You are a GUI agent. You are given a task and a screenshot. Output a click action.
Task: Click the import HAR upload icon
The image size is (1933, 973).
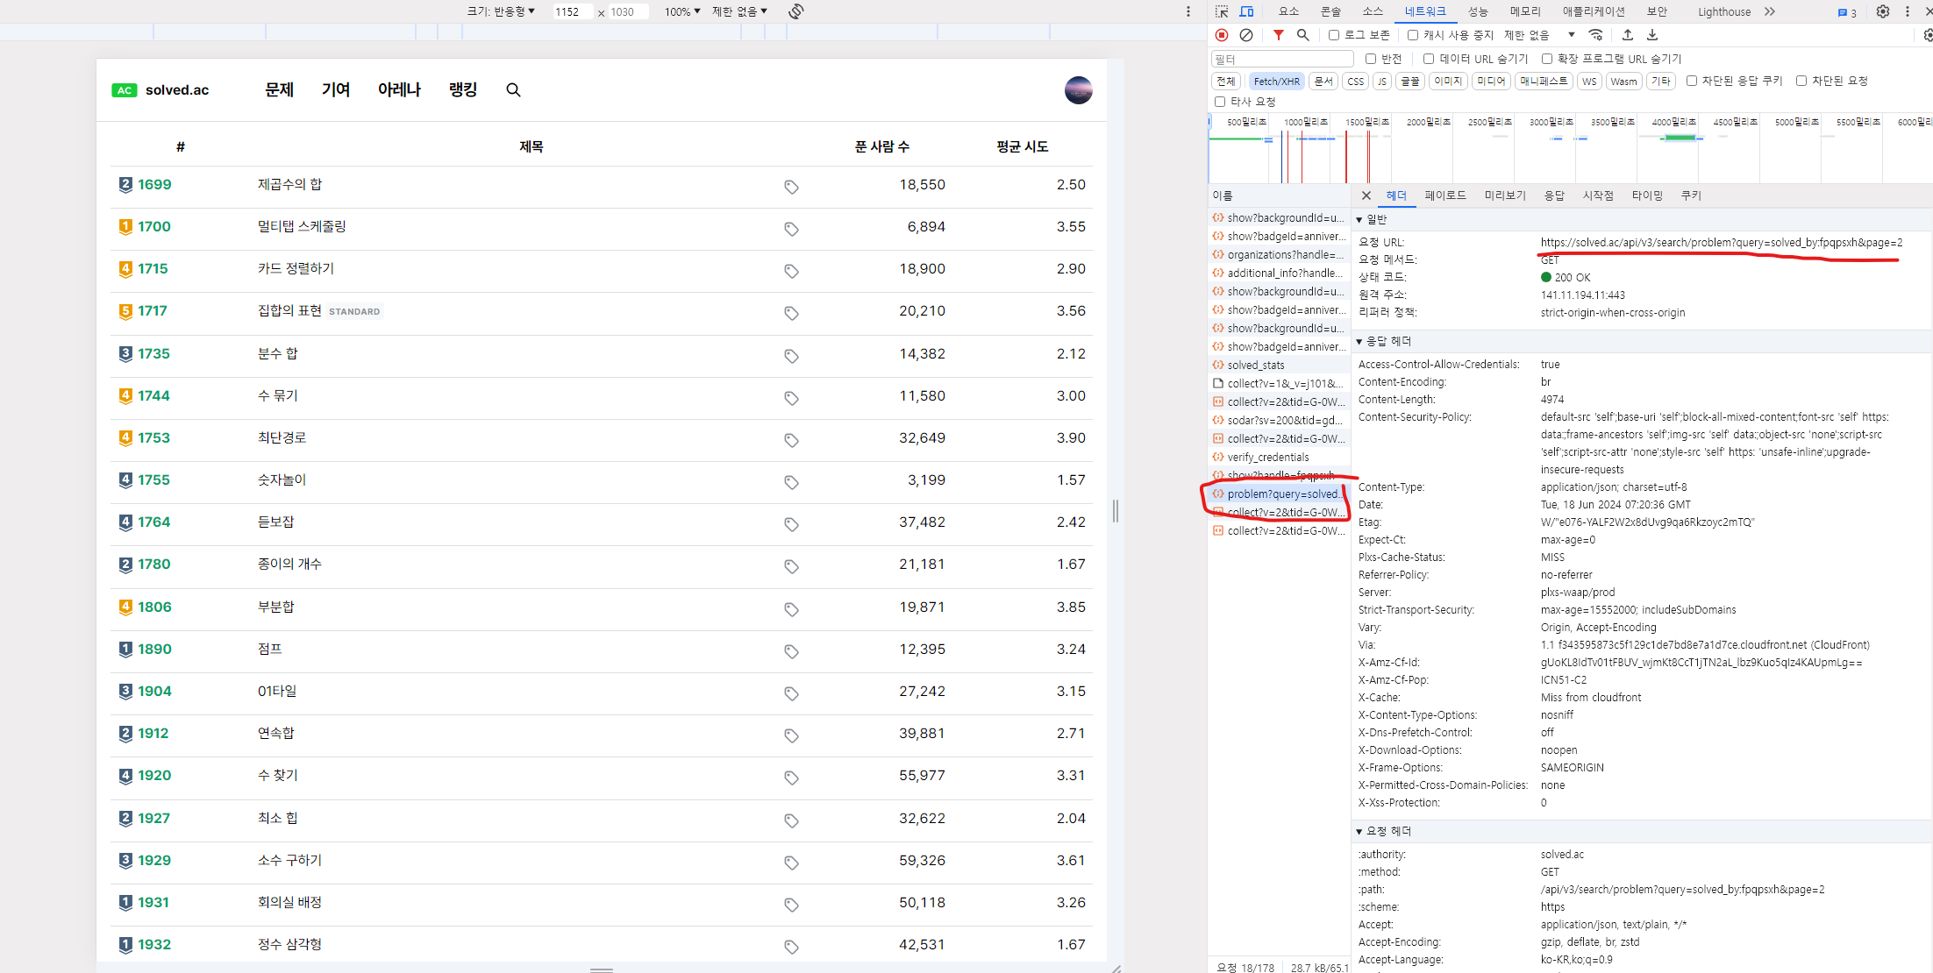pos(1628,35)
